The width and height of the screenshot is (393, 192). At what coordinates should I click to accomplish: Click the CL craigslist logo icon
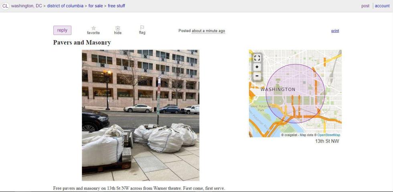[5, 6]
